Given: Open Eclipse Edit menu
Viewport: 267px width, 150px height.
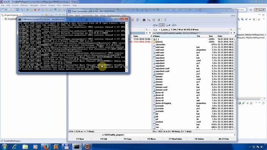Looking at the screenshot, I should click(x=8, y=5).
